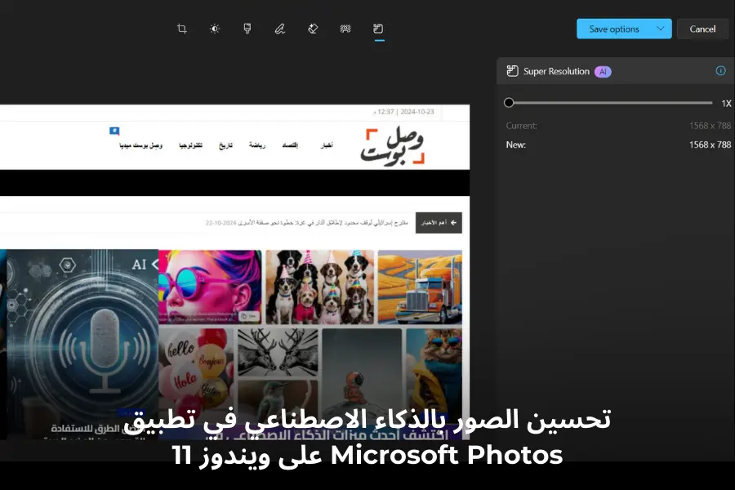This screenshot has width=735, height=490.
Task: Select the Markup pen tool
Action: (x=280, y=29)
